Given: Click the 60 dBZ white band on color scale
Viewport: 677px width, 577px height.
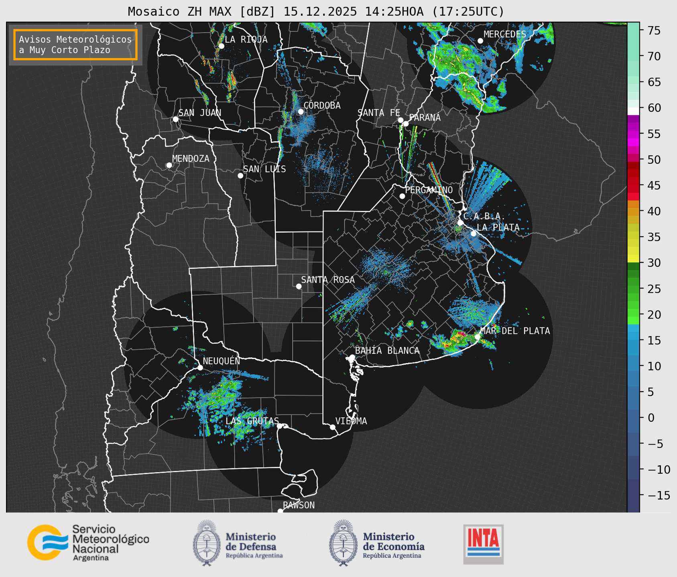Looking at the screenshot, I should tap(633, 111).
